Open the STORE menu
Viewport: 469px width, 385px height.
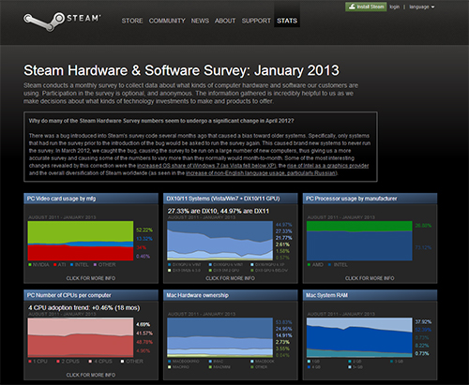[132, 21]
